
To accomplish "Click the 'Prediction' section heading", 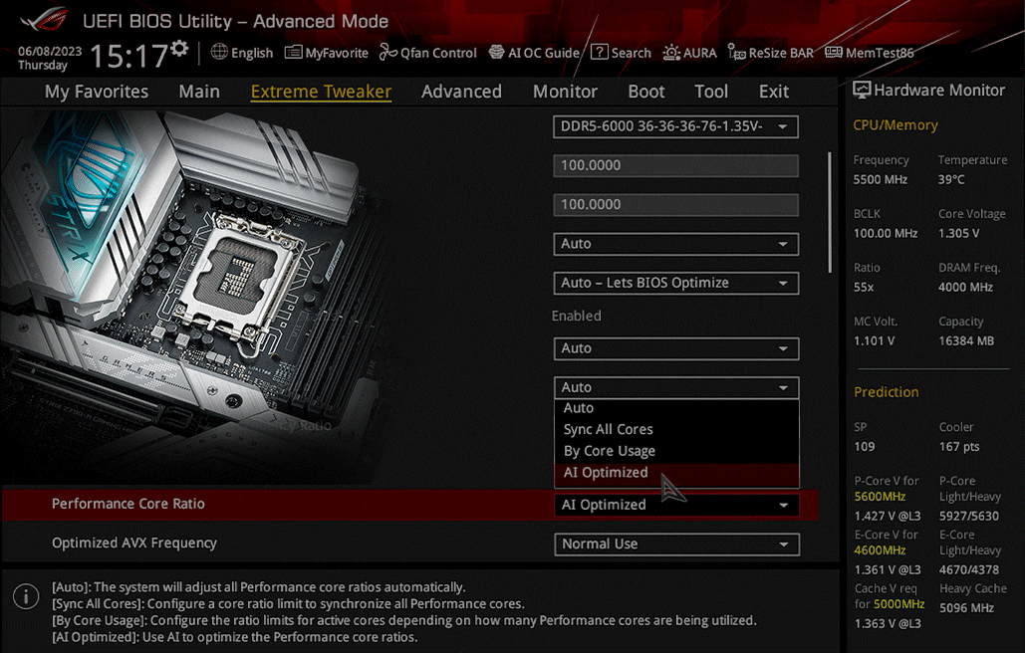I will coord(887,392).
